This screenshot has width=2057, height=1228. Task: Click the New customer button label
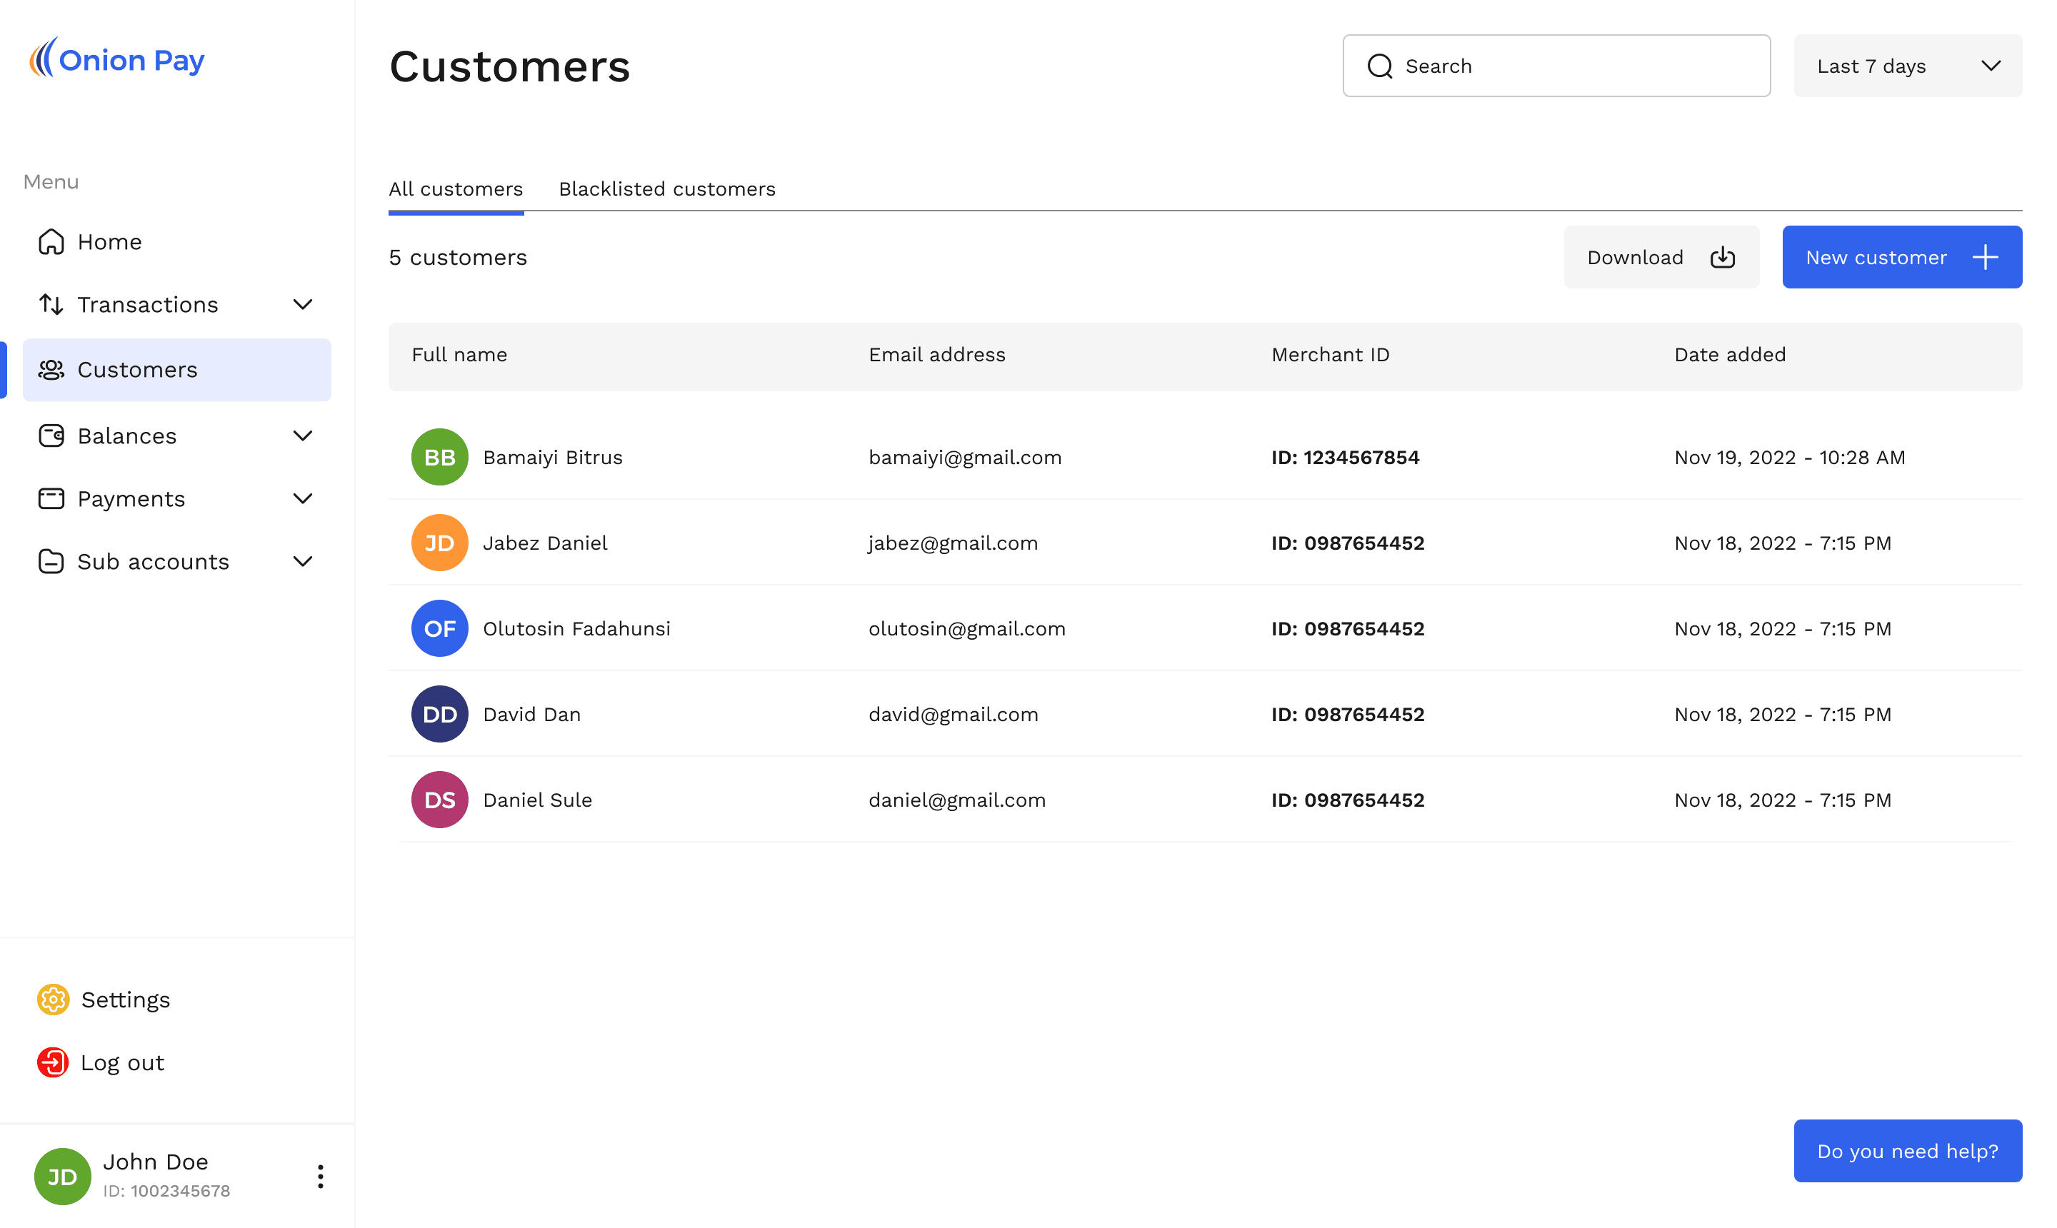[x=1876, y=257]
